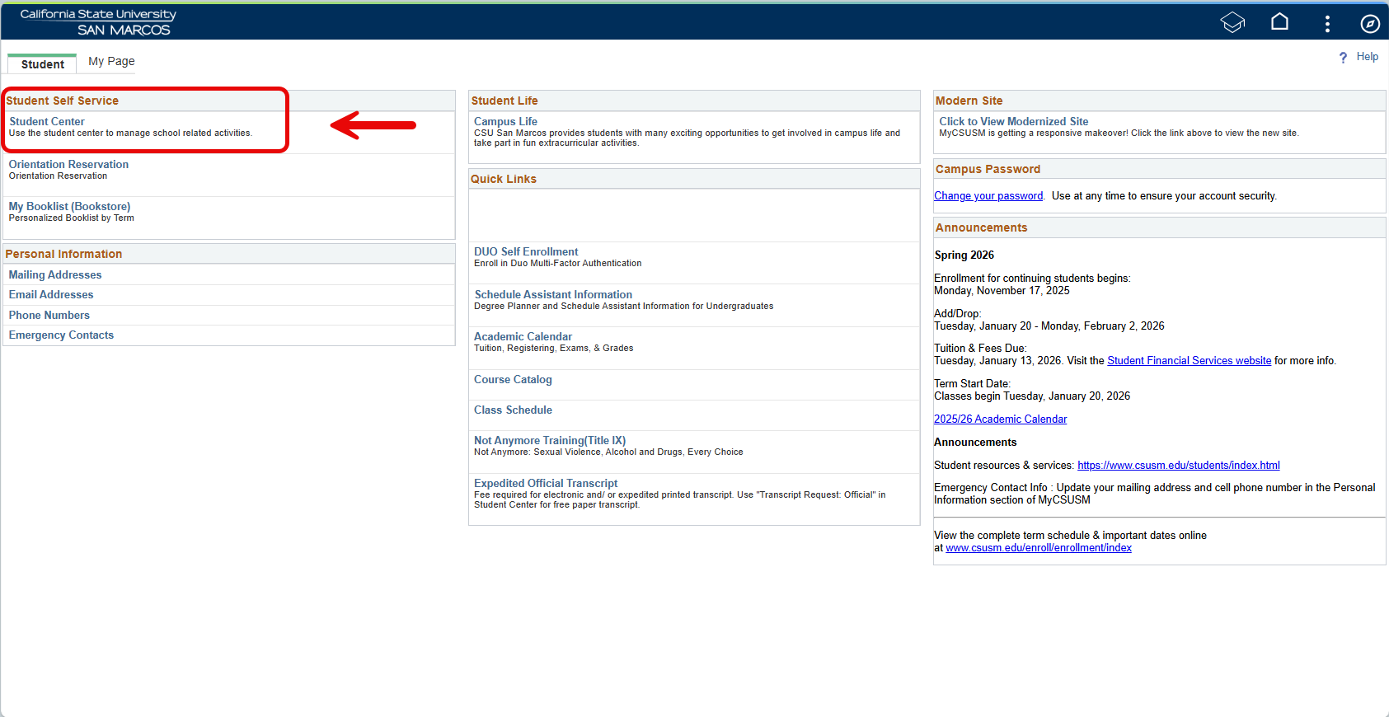Screen dimensions: 1389x717
Task: Click 'Personalized Booklist by Term' text
Action: [x=72, y=218]
